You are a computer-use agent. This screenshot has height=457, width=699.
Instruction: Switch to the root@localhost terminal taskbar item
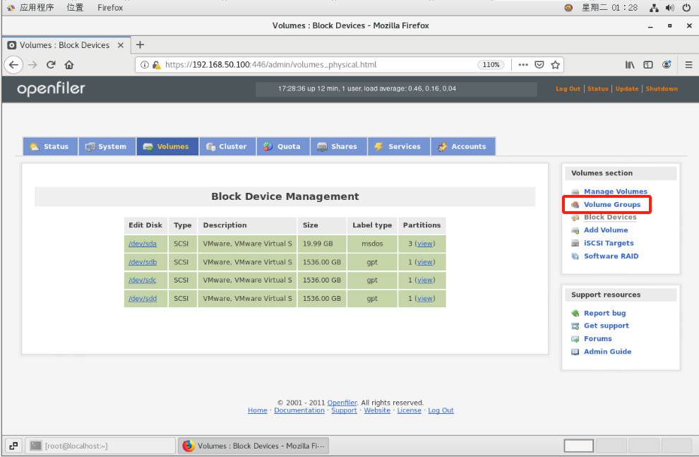[x=100, y=446]
